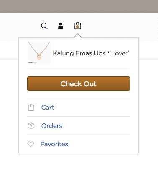The image size is (158, 173).
Task: Click the divider line between Cart and Orders
Action: (79, 116)
